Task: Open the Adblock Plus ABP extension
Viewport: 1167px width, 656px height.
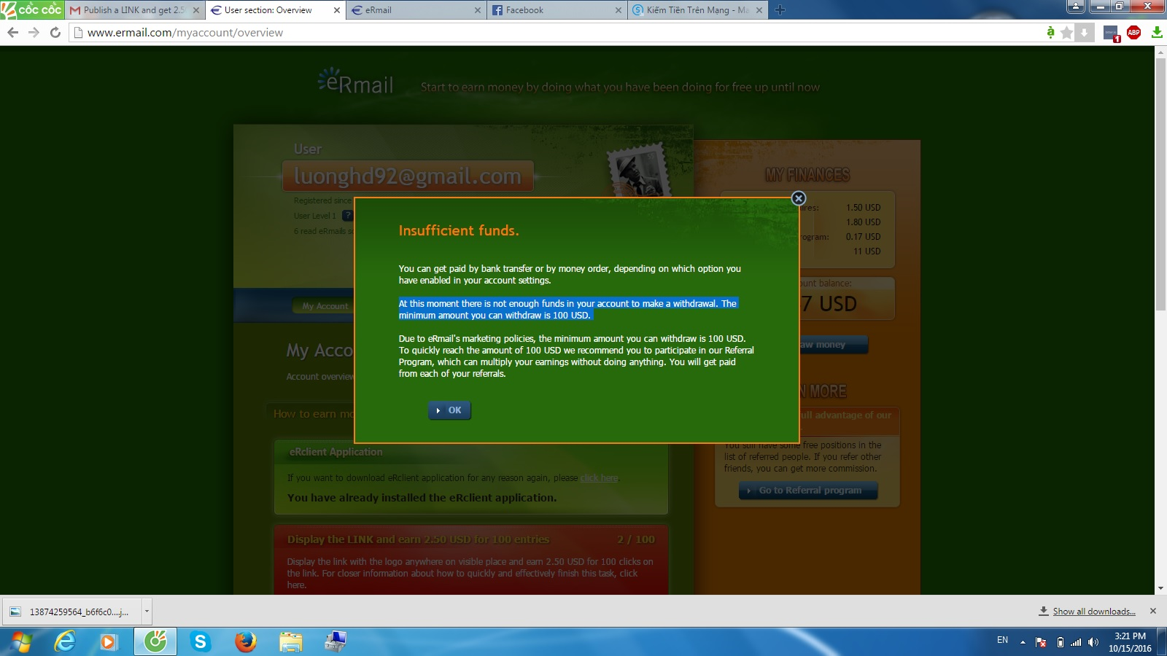Action: coord(1134,32)
